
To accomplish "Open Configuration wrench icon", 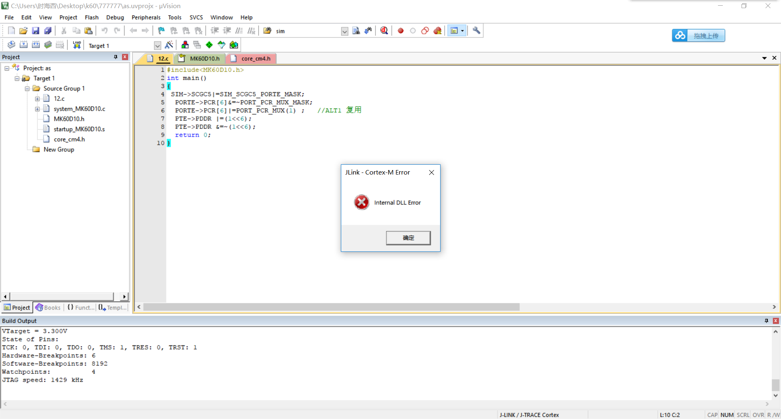I will click(476, 31).
